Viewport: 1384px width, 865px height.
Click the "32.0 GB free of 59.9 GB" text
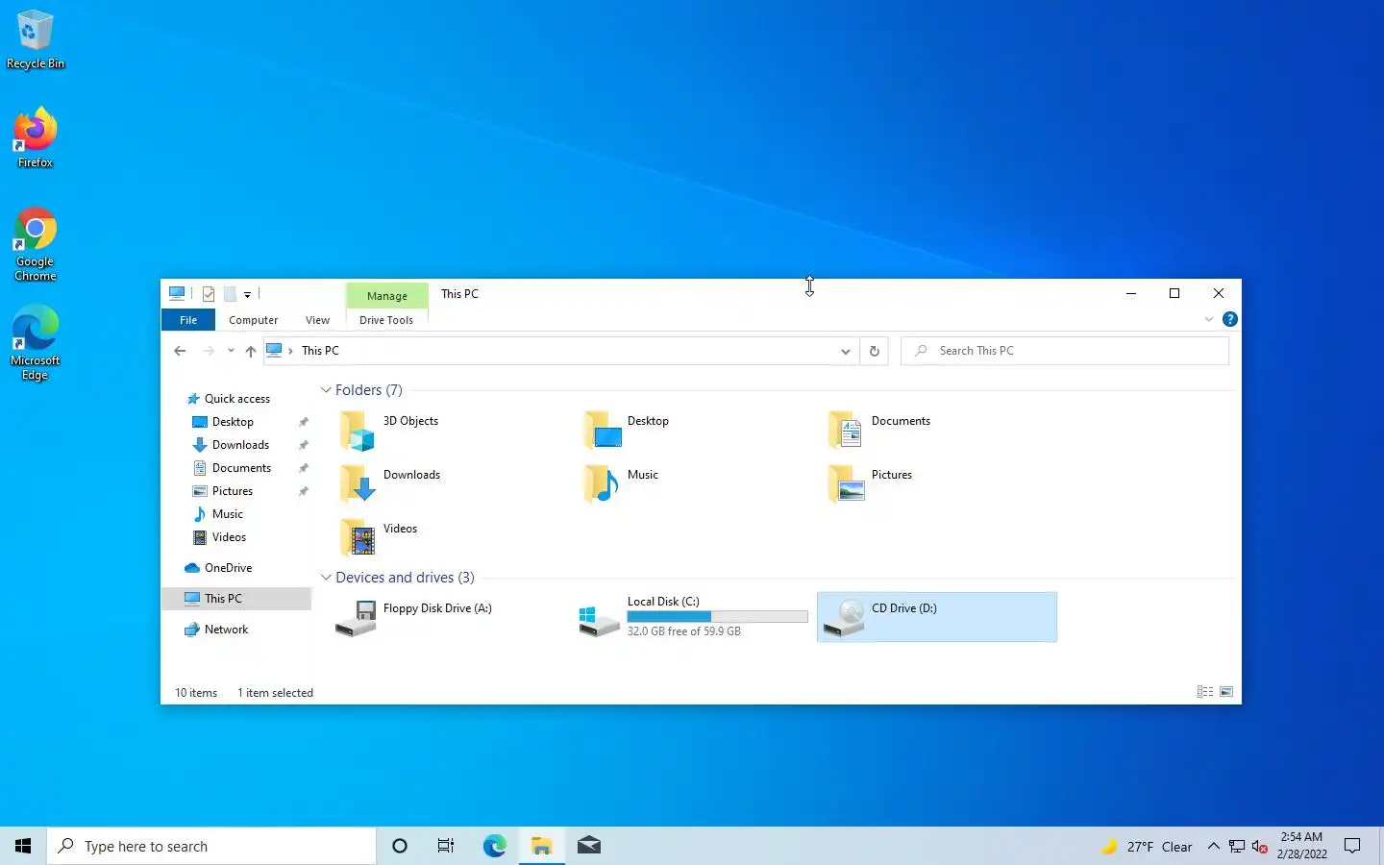(684, 631)
